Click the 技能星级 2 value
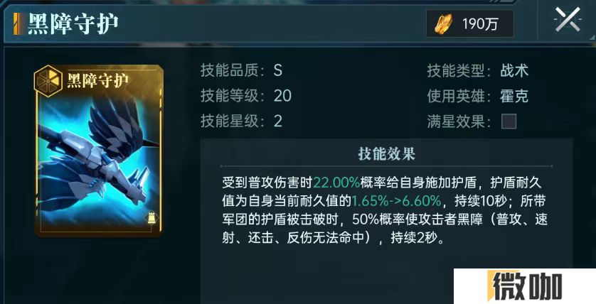This screenshot has height=304, width=596. coord(278,121)
